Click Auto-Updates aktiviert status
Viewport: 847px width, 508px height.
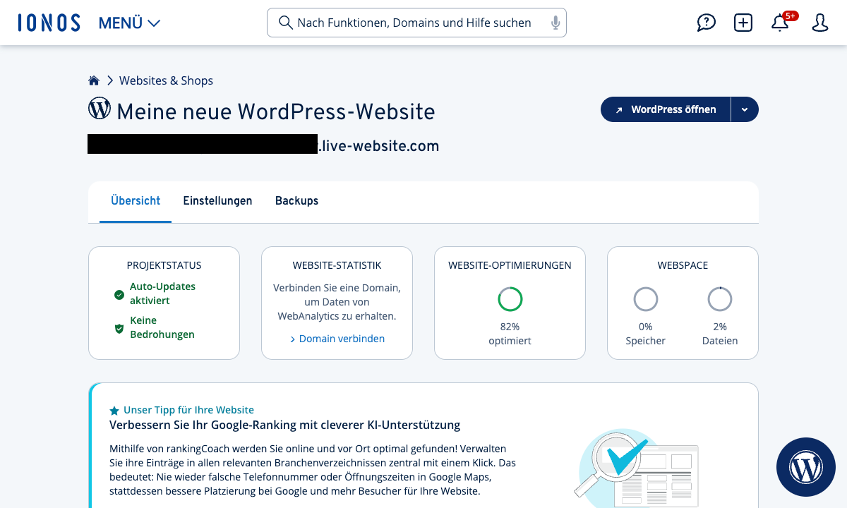pos(162,294)
